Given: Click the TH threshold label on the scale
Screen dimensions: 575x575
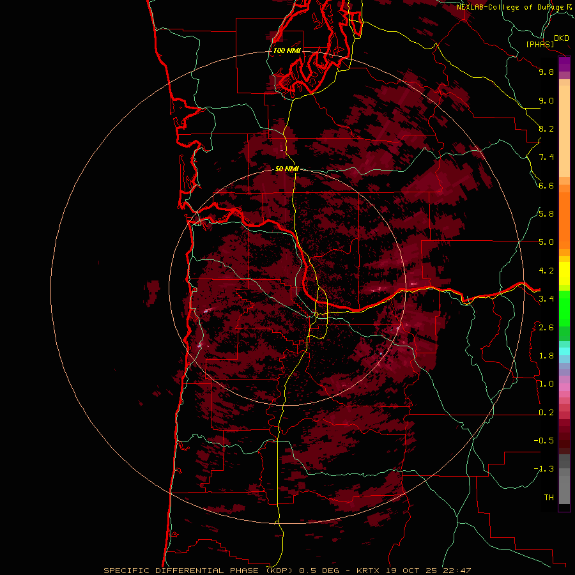Looking at the screenshot, I should point(549,498).
